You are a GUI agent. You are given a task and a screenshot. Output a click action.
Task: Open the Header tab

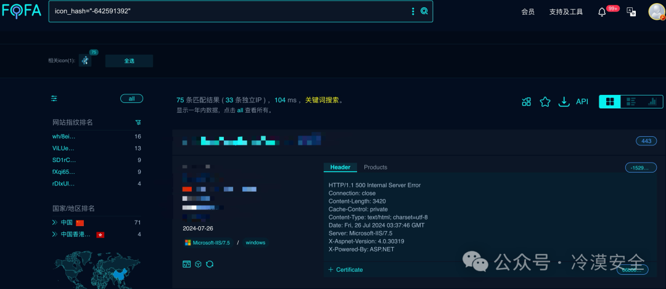[x=340, y=167]
